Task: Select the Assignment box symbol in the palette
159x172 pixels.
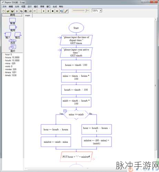Action: point(12,20)
